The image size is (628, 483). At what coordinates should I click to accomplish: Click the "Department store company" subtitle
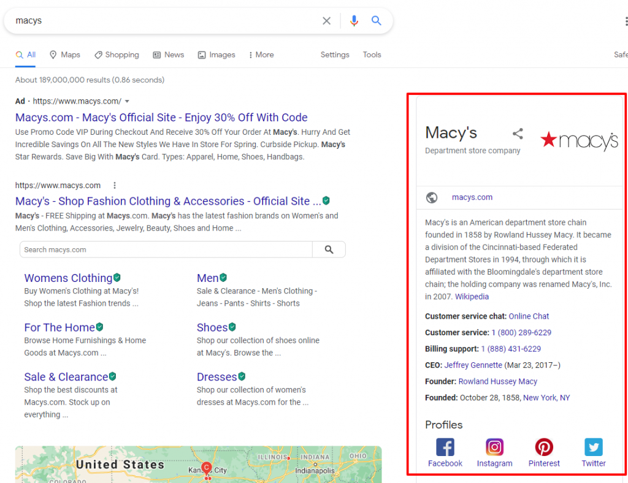(473, 151)
